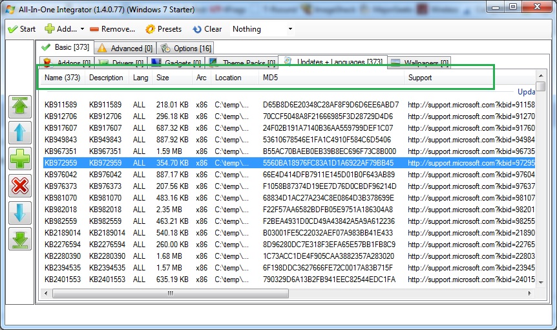Click Start with the green checkmark
This screenshot has width=557, height=330.
pos(21,29)
